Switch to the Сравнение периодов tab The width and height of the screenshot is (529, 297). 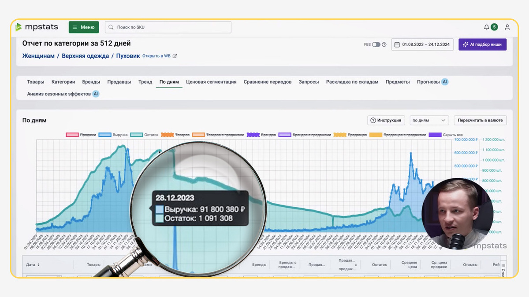tap(268, 82)
